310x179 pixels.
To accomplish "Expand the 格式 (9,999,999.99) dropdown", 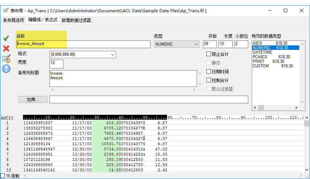I will pos(83,55).
